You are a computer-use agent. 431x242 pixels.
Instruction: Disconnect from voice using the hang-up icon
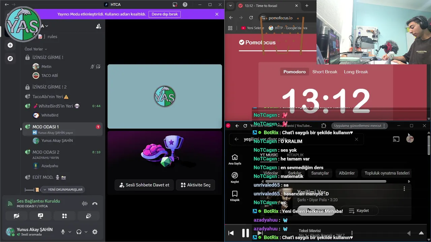tap(95, 203)
